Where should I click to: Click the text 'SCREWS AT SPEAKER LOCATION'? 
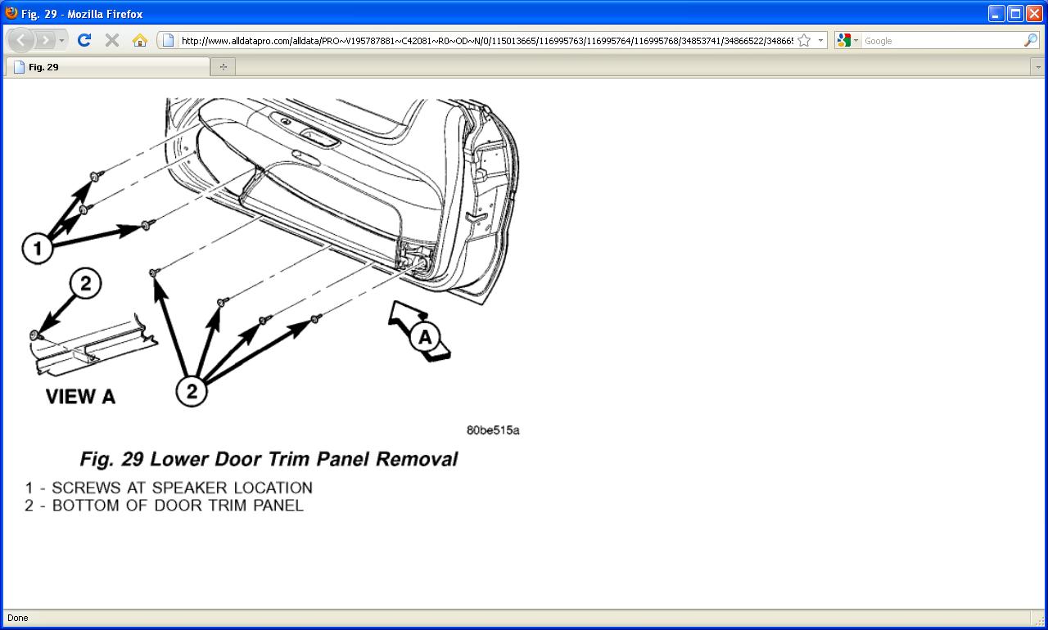pyautogui.click(x=182, y=488)
